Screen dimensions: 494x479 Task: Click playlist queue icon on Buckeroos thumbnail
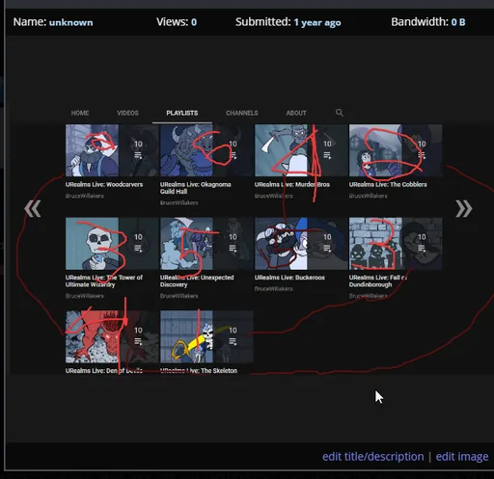click(x=327, y=249)
